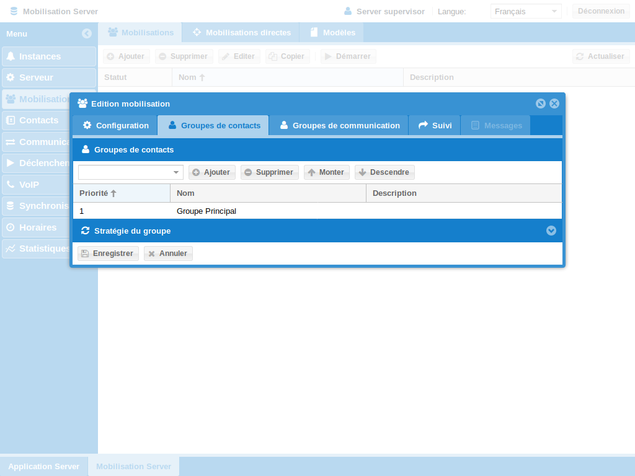
Task: Click the chart icon next to Statistiques
Action: pos(11,248)
